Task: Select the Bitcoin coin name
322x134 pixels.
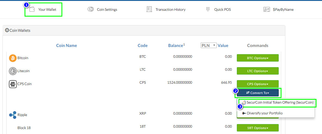Action: tap(23, 58)
